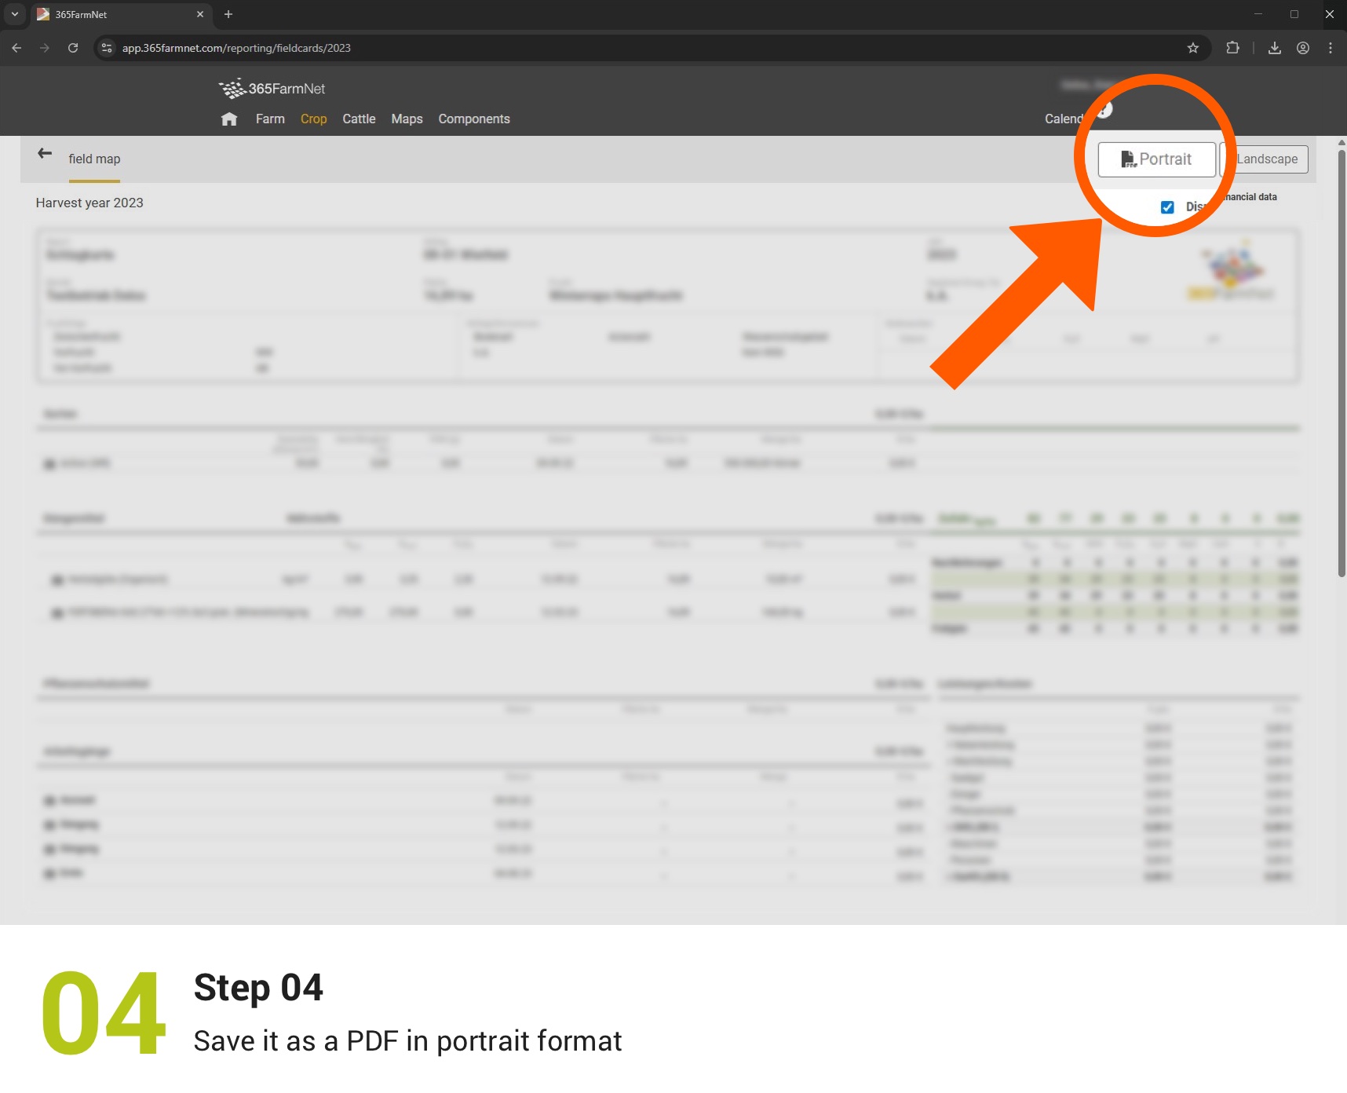Open the Farm menu

tap(270, 119)
